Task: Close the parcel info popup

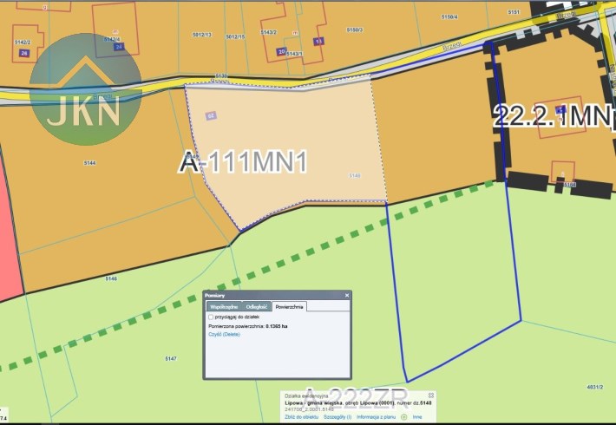Action: tap(431, 396)
